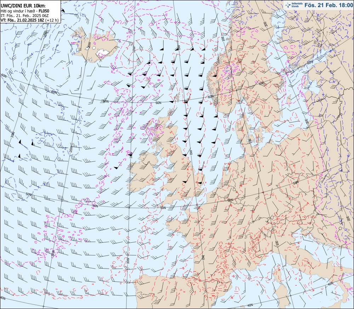Viewport: 354px width, 309px height.
Task: Click the 'UWC/DINI EUR 10km' title
Action: 23,6
